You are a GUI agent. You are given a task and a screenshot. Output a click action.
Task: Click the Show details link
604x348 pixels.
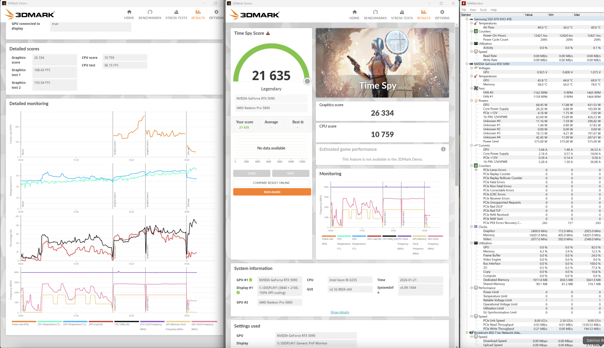pos(339,312)
